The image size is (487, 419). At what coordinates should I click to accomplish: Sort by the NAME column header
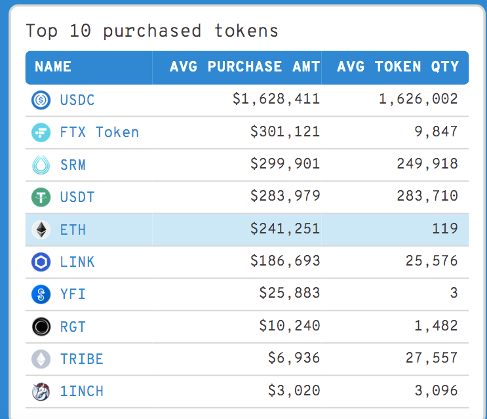53,67
